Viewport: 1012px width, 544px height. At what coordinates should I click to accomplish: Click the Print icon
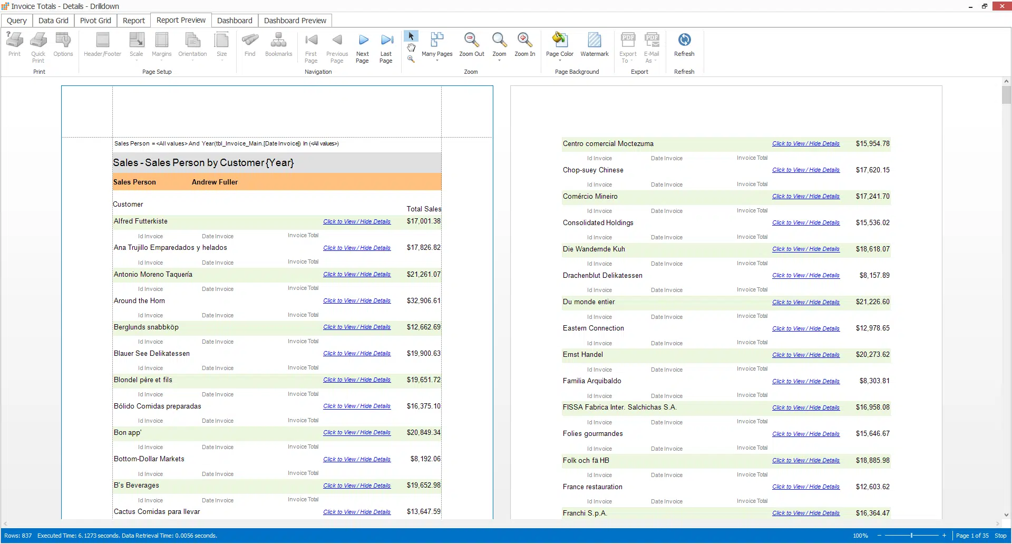pos(14,44)
